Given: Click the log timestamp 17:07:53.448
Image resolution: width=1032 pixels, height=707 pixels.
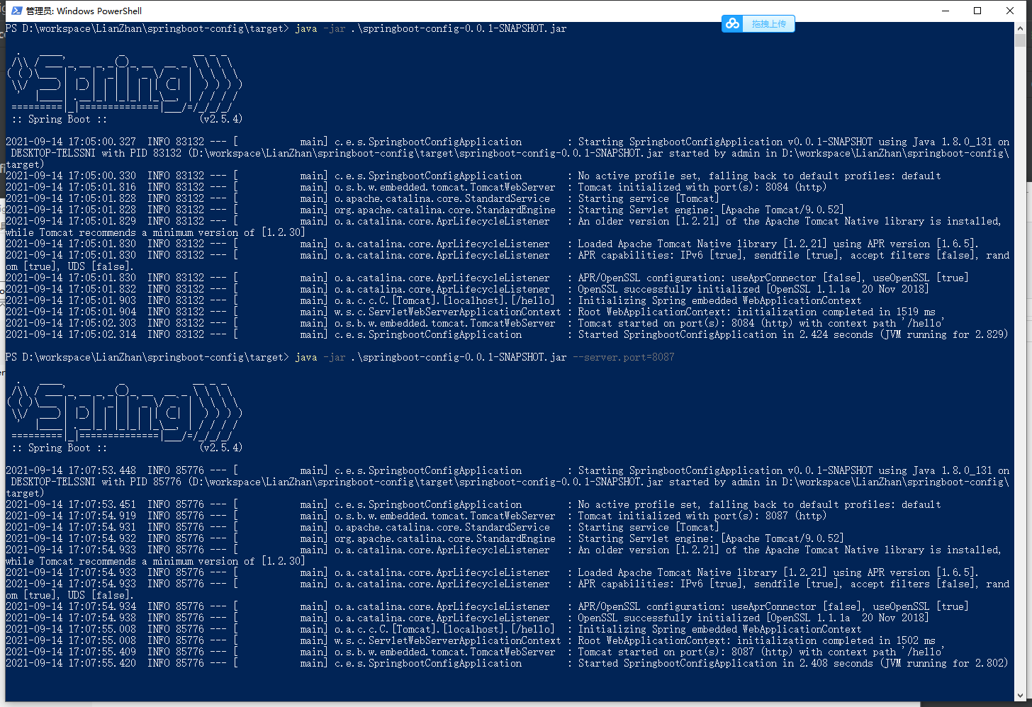Looking at the screenshot, I should [102, 470].
